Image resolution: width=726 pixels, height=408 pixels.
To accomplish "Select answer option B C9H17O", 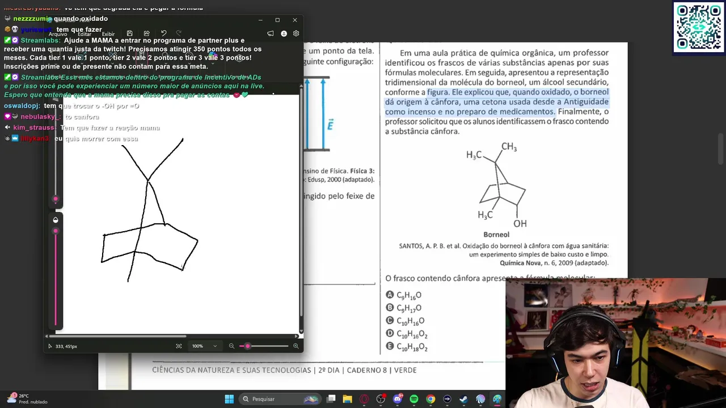I will click(404, 308).
